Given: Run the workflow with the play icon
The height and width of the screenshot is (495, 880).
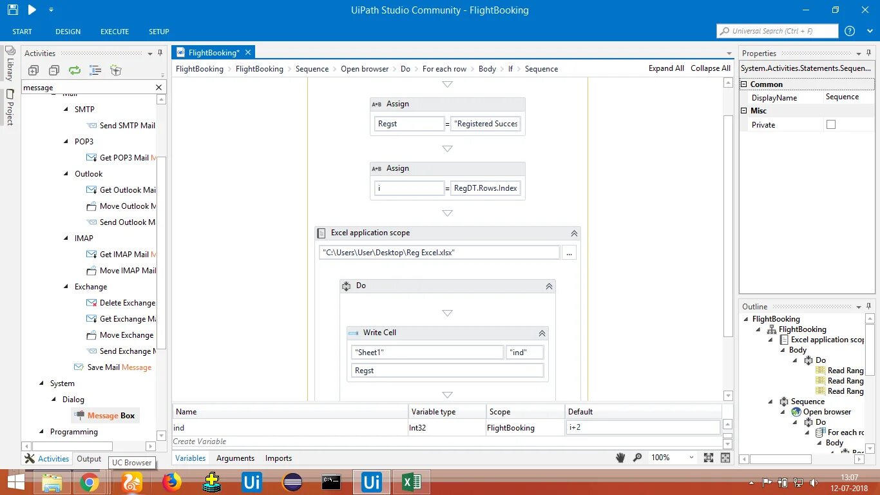Looking at the screenshot, I should [x=32, y=10].
